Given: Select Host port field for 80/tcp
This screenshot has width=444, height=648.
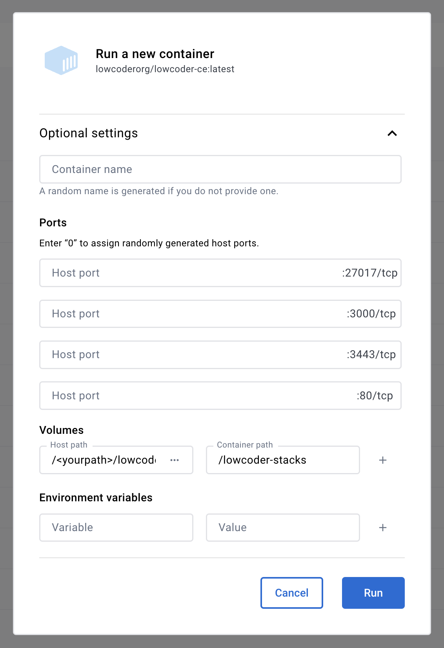Looking at the screenshot, I should click(x=188, y=395).
